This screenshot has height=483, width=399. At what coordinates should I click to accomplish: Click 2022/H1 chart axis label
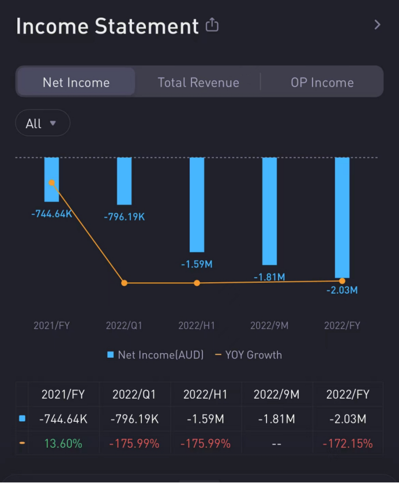[197, 325]
